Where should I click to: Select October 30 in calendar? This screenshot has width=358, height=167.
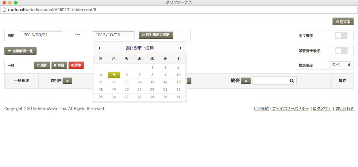tap(165, 97)
